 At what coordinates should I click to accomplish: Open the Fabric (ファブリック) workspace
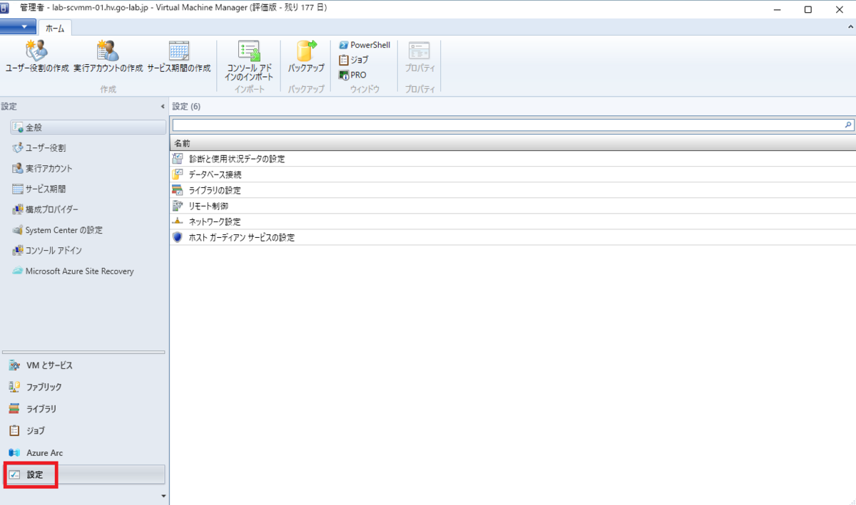(x=84, y=387)
